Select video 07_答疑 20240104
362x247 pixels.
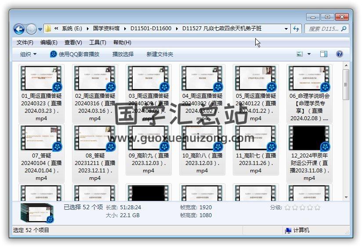41,154
